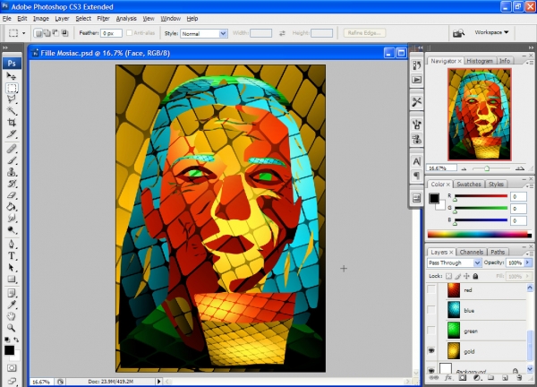Select the Magic Wand tool
537x387 pixels.
pos(12,111)
